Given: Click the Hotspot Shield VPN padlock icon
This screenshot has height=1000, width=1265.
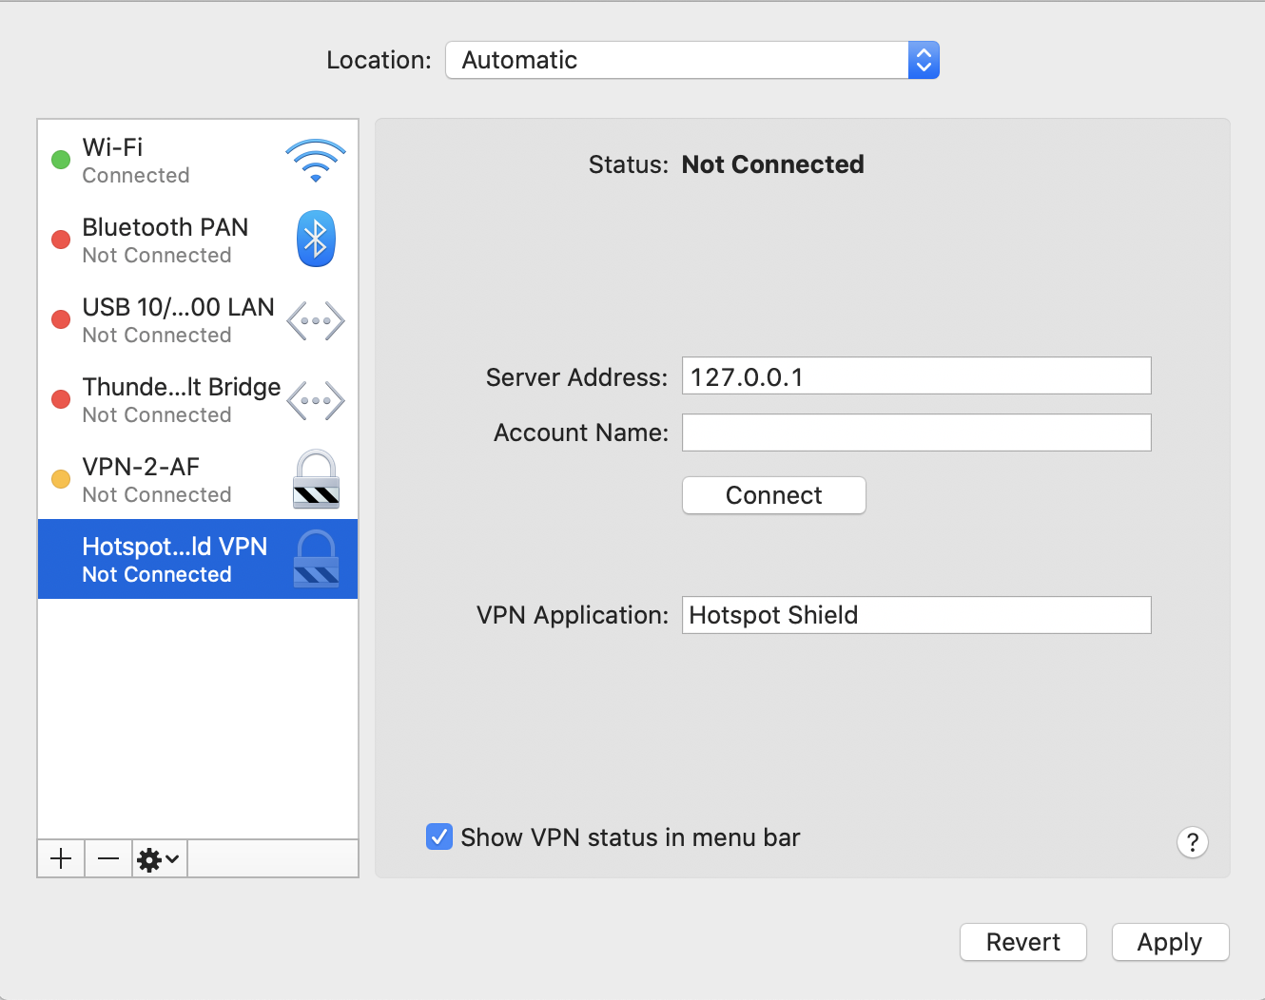Looking at the screenshot, I should tap(316, 559).
